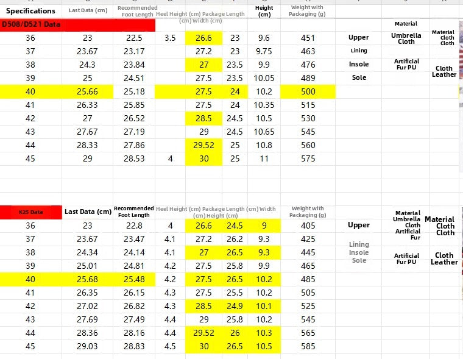
Task: Select the weight cell showing 585
Action: click(x=308, y=346)
